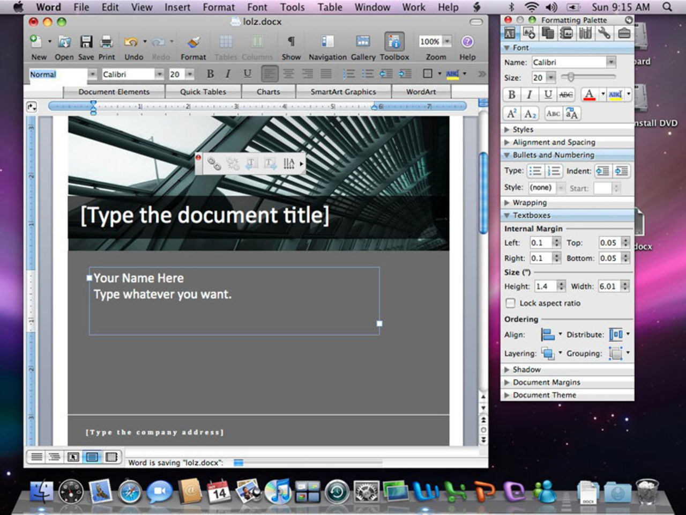This screenshot has height=515, width=686.
Task: Expand the Styles section
Action: click(523, 129)
